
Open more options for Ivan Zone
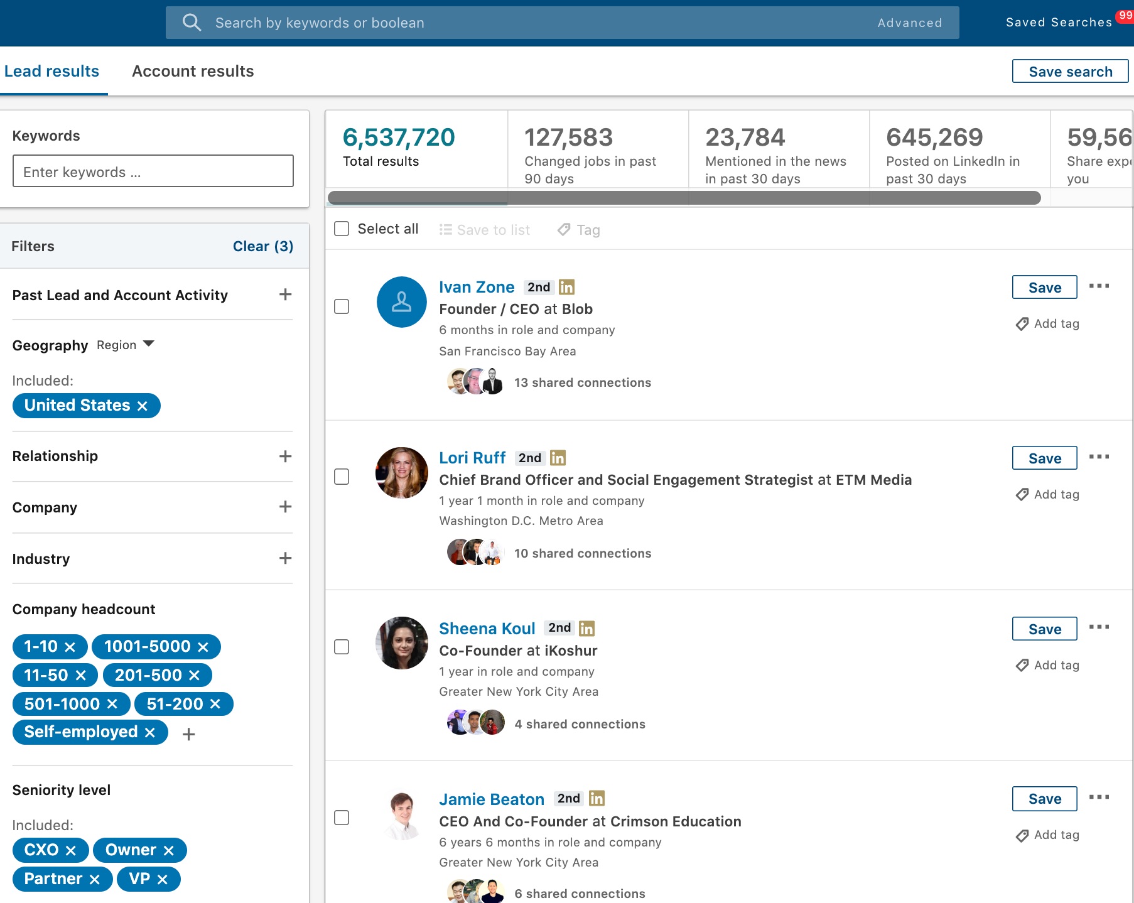click(1099, 286)
